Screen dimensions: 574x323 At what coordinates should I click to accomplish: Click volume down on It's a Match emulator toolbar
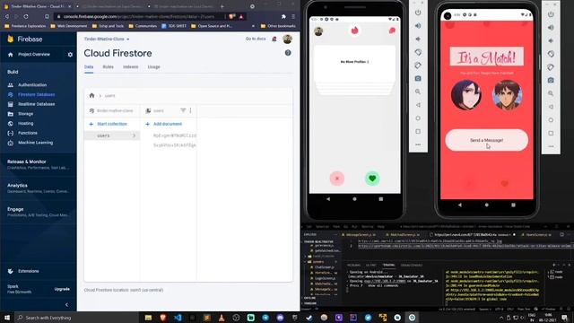[551, 40]
